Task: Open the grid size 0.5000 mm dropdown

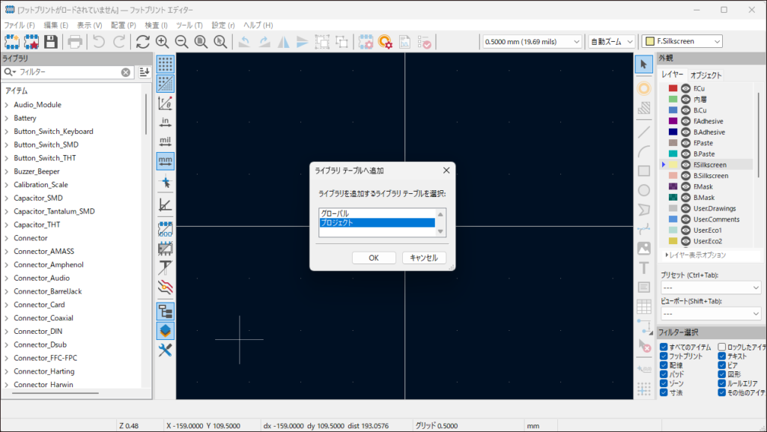Action: 531,41
